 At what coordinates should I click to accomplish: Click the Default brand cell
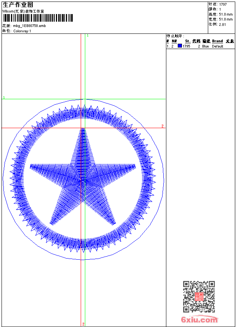click(x=217, y=46)
